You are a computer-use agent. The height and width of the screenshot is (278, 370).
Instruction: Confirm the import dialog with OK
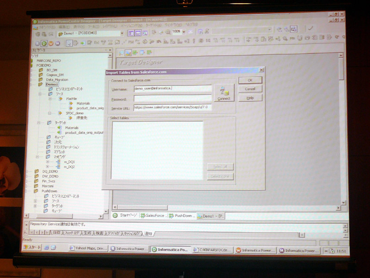[x=250, y=80]
